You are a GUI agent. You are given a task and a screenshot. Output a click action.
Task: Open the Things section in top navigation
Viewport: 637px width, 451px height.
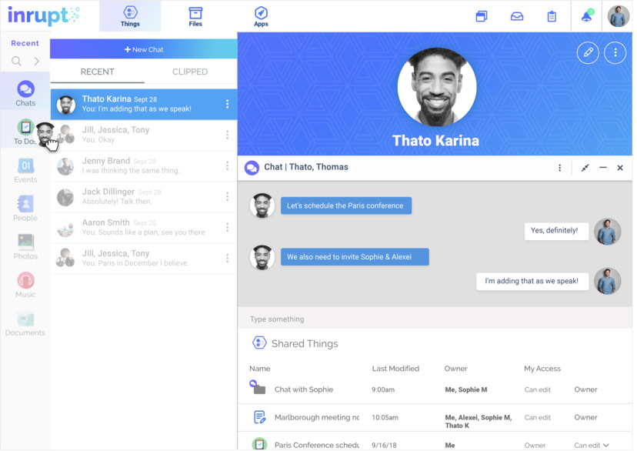(130, 16)
